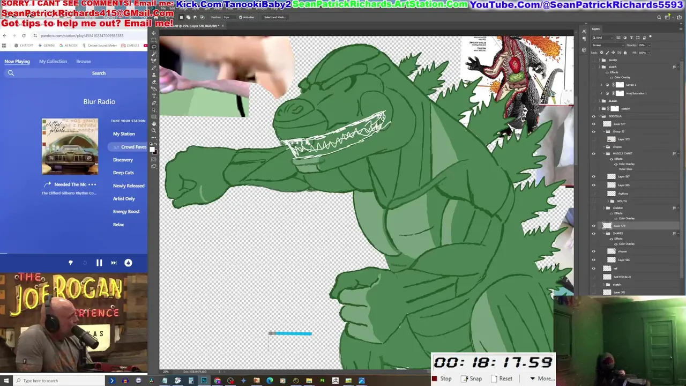
Task: Select the Type tool
Action: [x=154, y=95]
